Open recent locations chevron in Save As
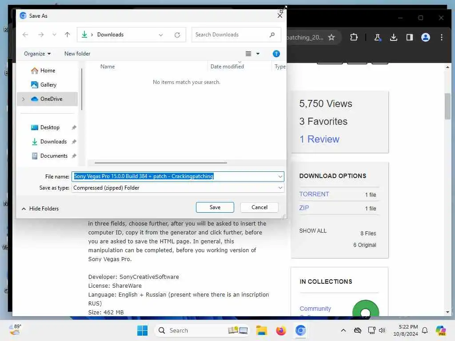Screen dimensions: 455x341 coord(54,35)
